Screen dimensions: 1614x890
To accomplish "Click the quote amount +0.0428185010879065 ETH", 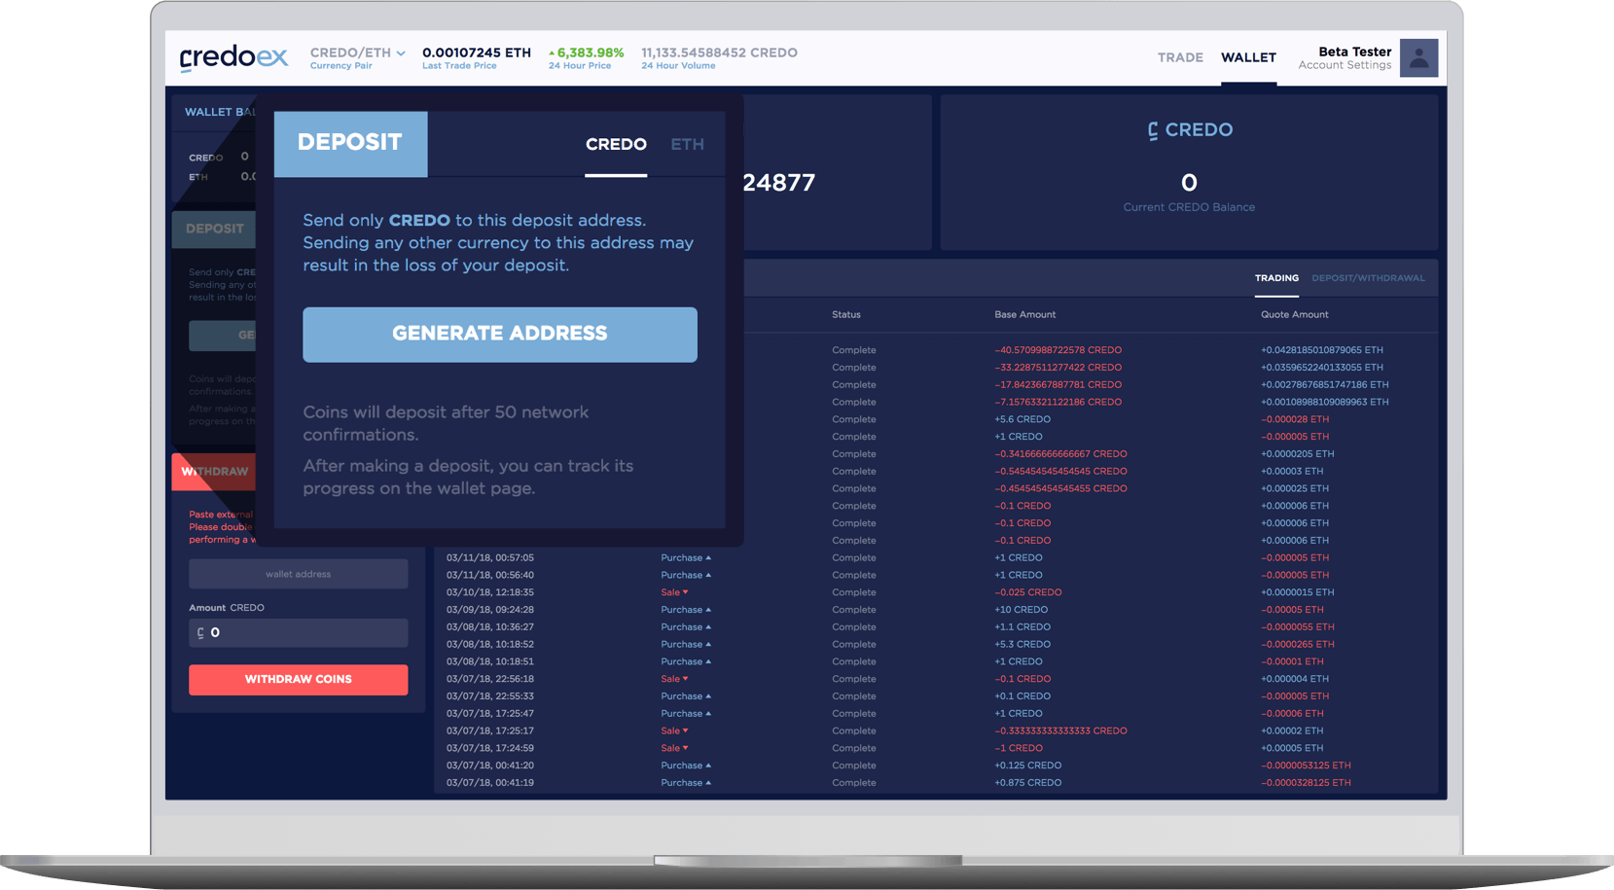I will pos(1322,350).
